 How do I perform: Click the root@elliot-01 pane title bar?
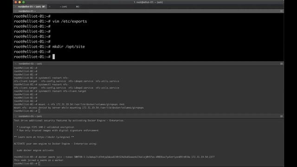click(x=148, y=11)
